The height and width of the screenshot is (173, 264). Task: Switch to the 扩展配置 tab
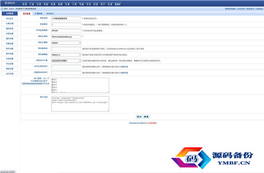tap(38, 13)
